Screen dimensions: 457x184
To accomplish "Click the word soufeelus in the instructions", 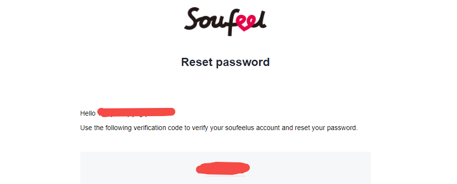I will (x=240, y=128).
